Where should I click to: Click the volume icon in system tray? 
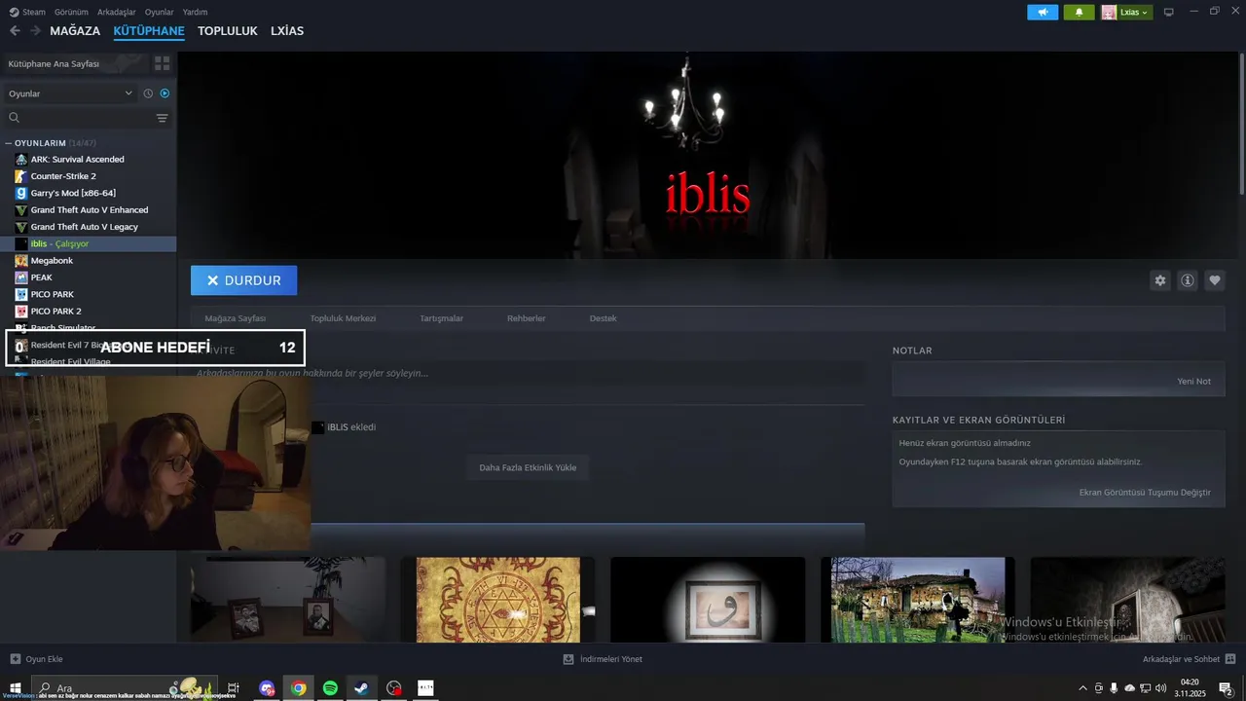point(1160,688)
